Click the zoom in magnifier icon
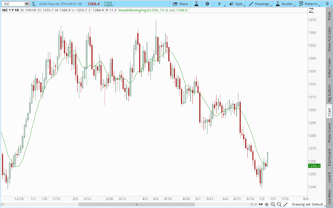 tap(273, 204)
